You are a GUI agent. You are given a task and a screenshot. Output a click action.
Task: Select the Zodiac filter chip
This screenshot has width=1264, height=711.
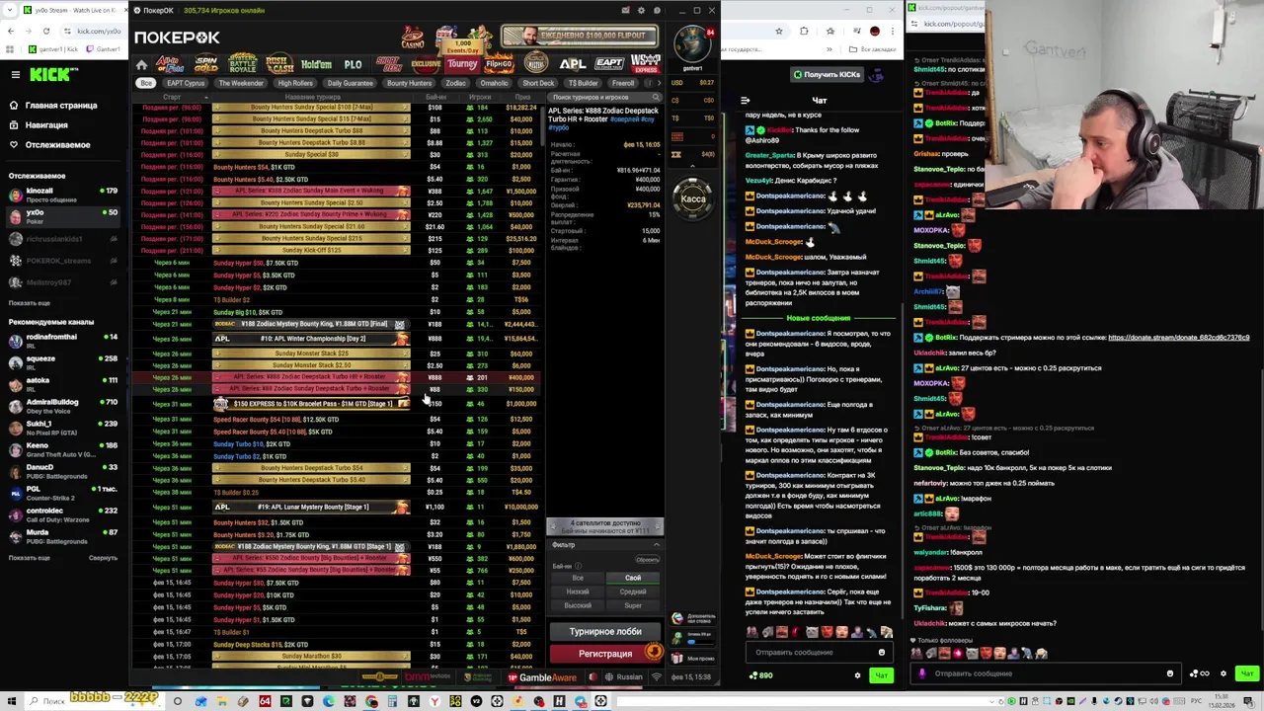(x=455, y=84)
